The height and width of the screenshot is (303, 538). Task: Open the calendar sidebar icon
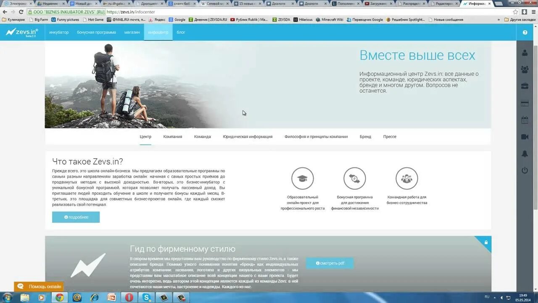[525, 120]
